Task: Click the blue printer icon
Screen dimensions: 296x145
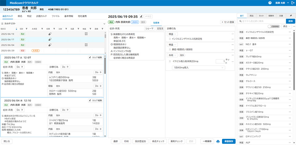Action: click(x=218, y=141)
